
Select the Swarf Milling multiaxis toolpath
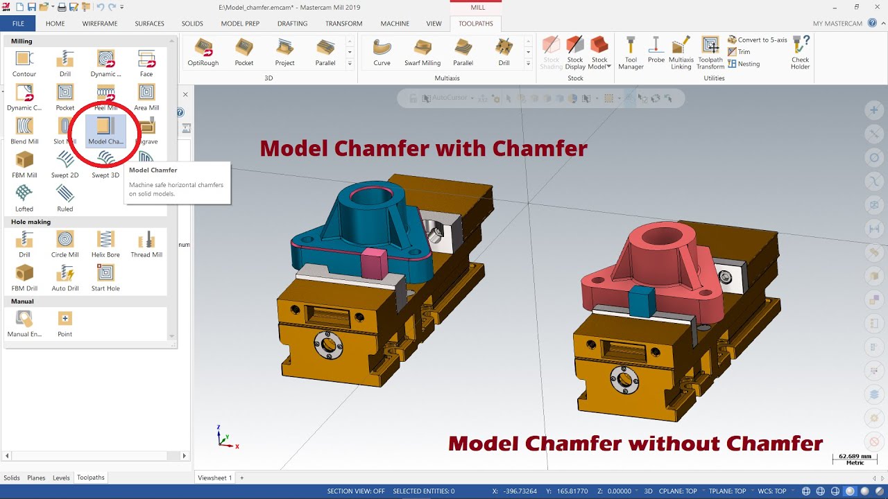422,52
